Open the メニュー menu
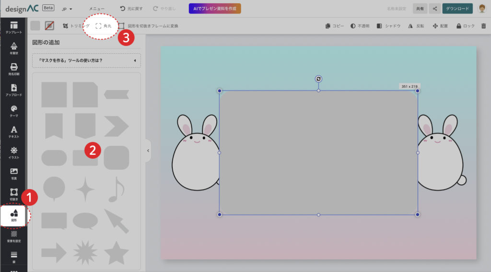The width and height of the screenshot is (491, 272). (x=96, y=9)
